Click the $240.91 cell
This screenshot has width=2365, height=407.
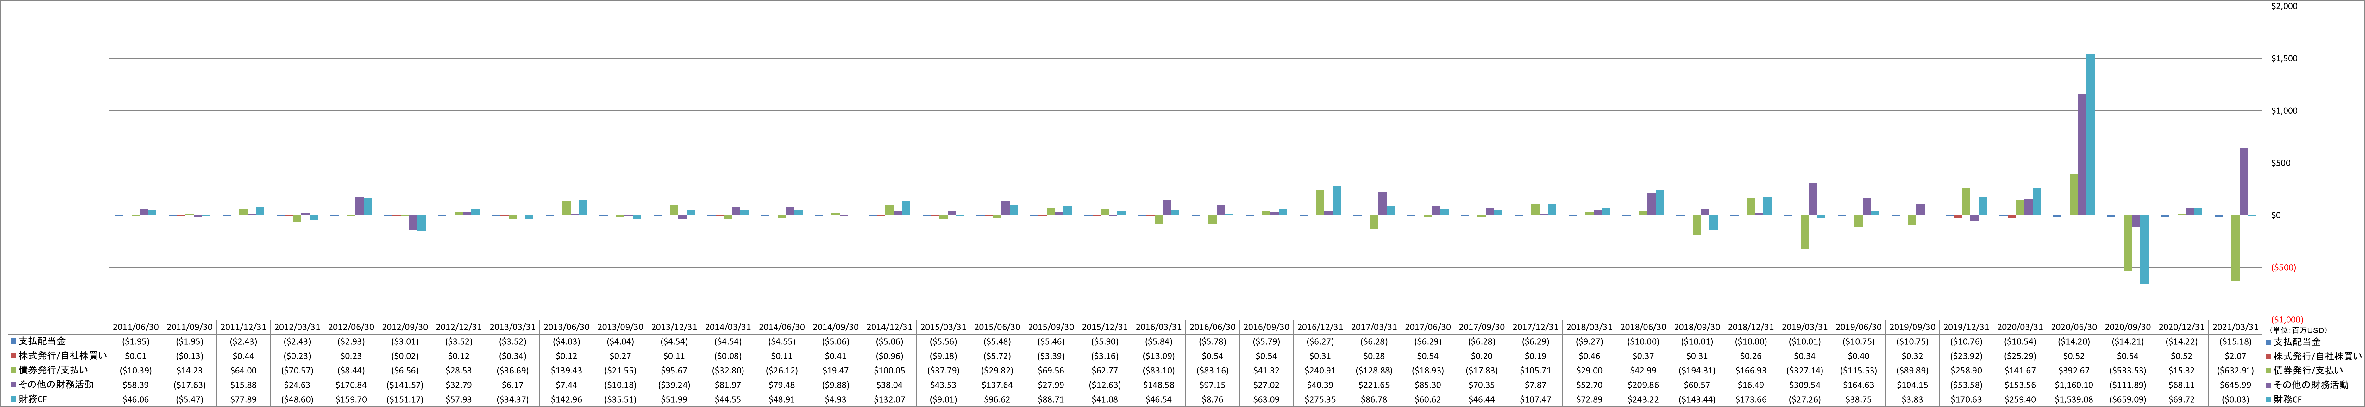pyautogui.click(x=1320, y=370)
